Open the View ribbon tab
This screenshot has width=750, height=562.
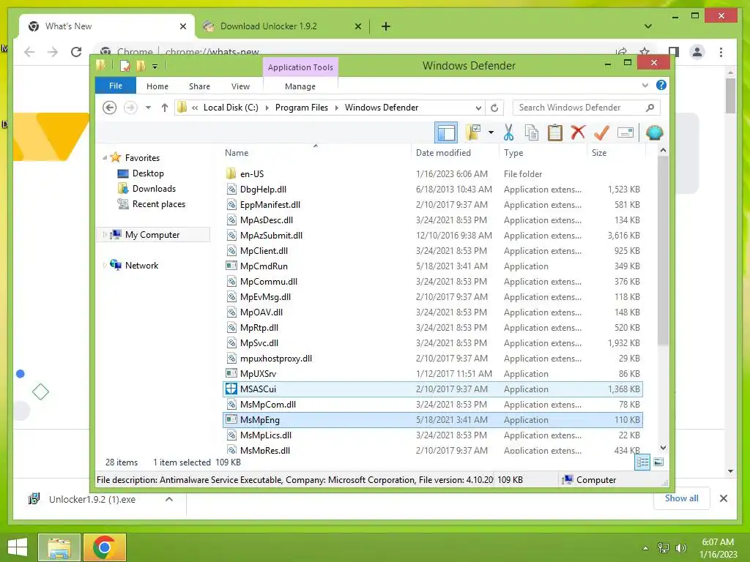point(240,86)
